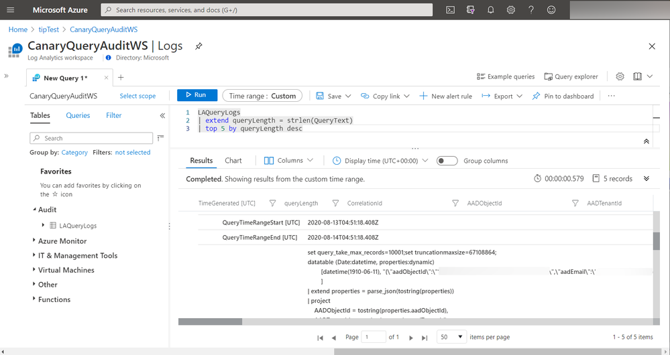Filter the CorrelationId column
Screen dimensions: 670x355
[x=455, y=203]
